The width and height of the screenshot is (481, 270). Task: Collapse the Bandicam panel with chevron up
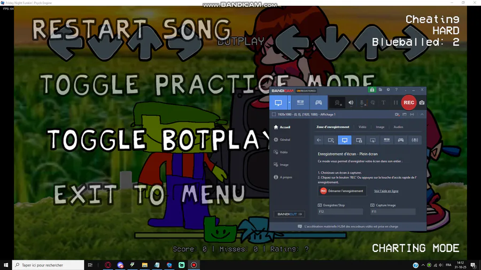(422, 115)
